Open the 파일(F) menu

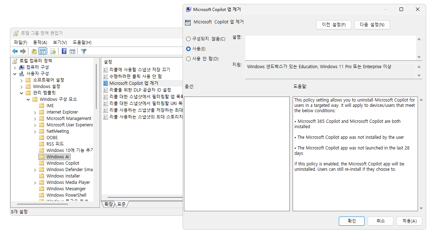20,42
